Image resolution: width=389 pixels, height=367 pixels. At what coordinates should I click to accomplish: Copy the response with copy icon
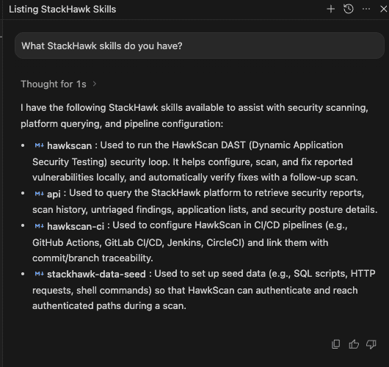[336, 344]
